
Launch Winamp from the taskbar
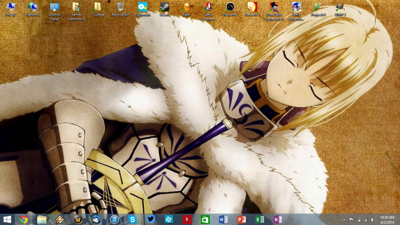[x=60, y=220]
